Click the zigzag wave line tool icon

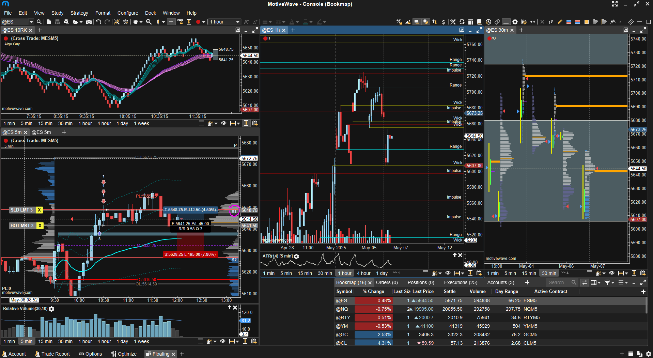click(x=613, y=22)
